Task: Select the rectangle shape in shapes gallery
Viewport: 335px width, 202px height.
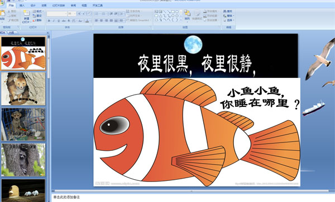Action: 173,12
